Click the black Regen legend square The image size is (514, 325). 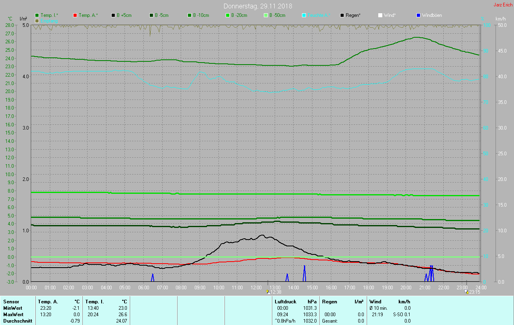click(x=342, y=15)
